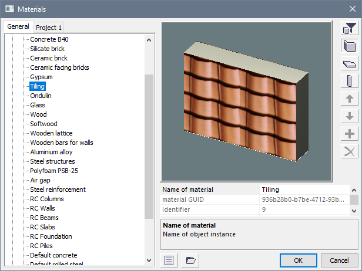Viewport: 362px width, 271px height.
Task: Select Ondulin in the materials list
Action: pyautogui.click(x=42, y=96)
